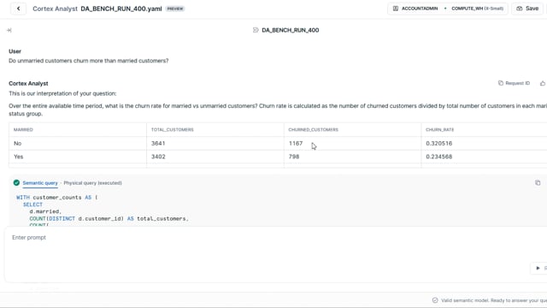This screenshot has height=308, width=547.
Task: Click the back arrow button
Action: pyautogui.click(x=19, y=9)
